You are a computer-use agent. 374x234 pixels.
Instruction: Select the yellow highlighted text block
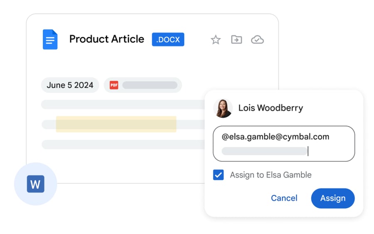(x=116, y=124)
